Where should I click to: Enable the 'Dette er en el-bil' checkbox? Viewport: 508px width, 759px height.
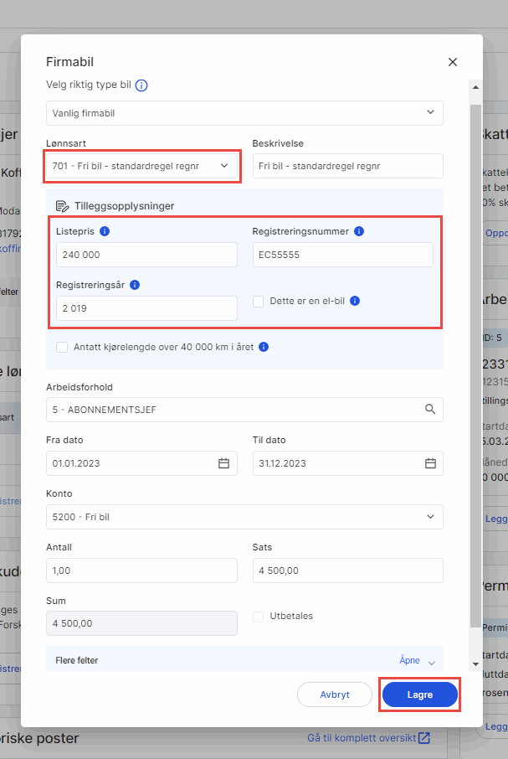click(259, 301)
